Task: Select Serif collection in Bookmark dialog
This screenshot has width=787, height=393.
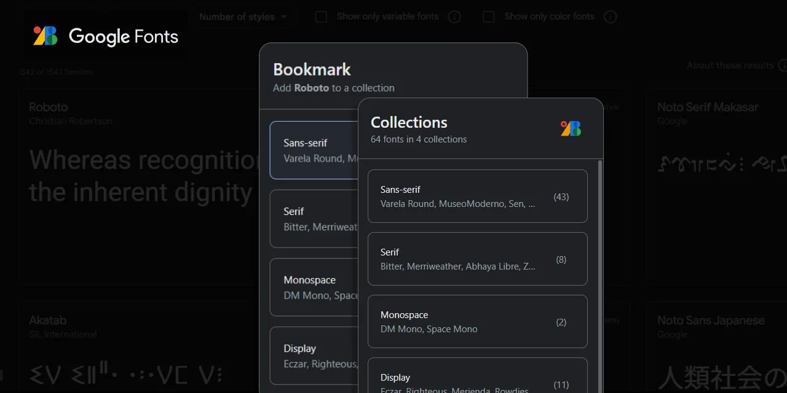Action: coord(314,219)
